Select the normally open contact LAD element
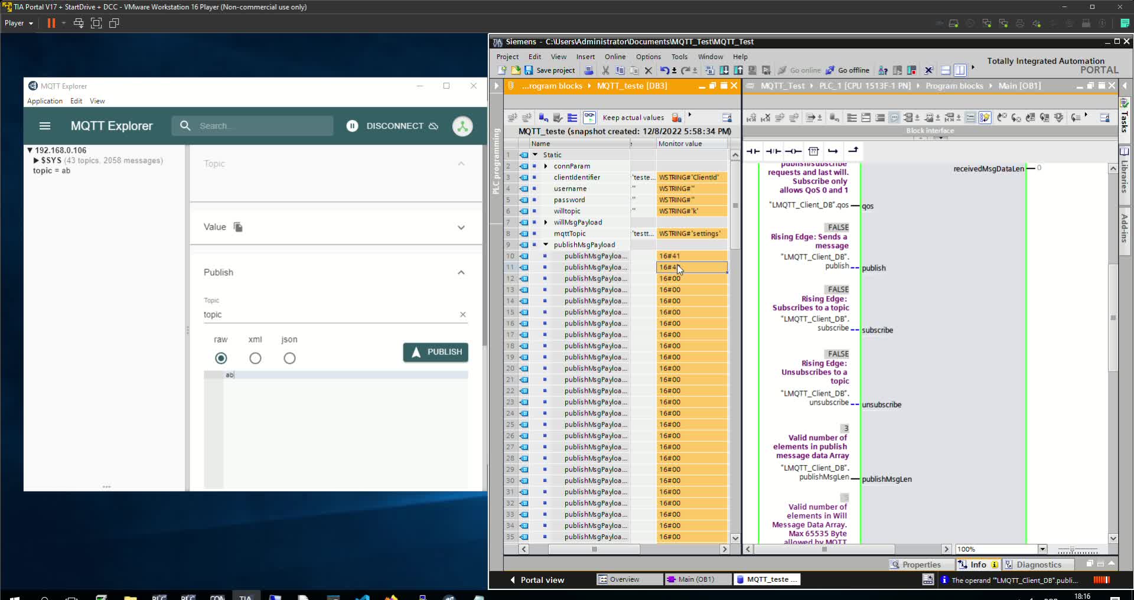The width and height of the screenshot is (1134, 600). [x=753, y=151]
